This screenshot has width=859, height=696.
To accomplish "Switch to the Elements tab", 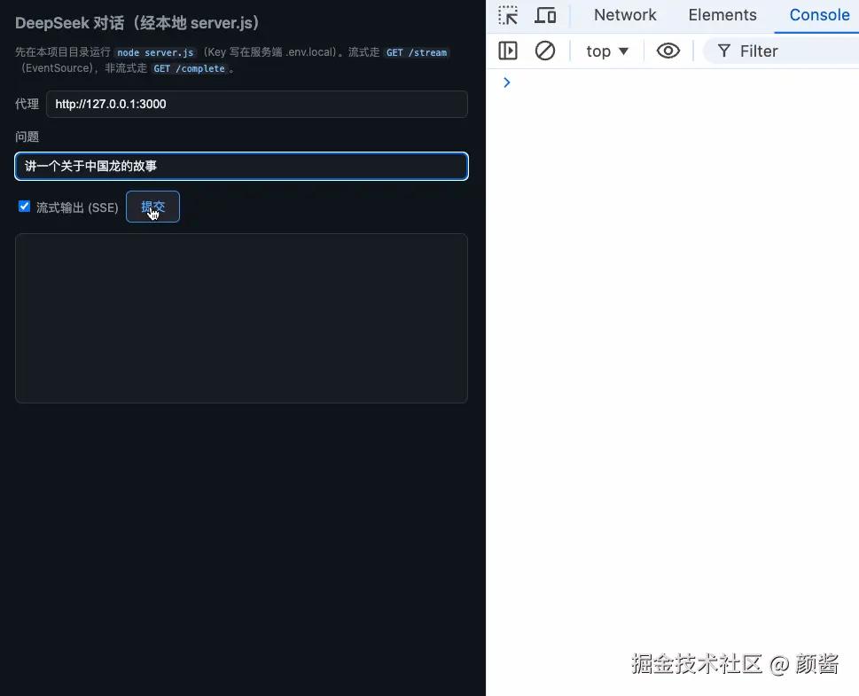I will [x=722, y=15].
